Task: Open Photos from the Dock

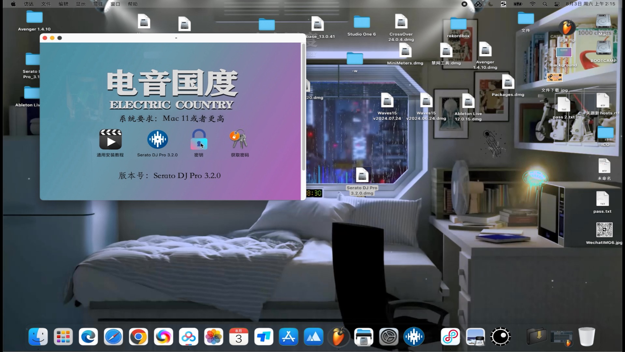Action: (x=214, y=337)
